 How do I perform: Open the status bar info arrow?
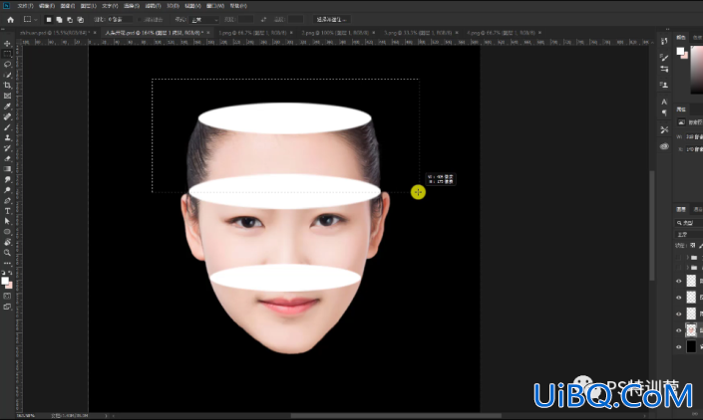[x=107, y=416]
